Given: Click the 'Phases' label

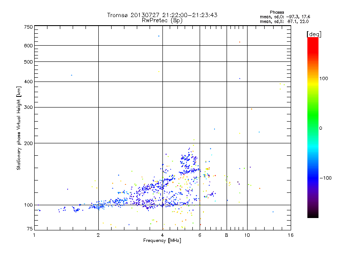Looking at the screenshot, I should pyautogui.click(x=277, y=12).
